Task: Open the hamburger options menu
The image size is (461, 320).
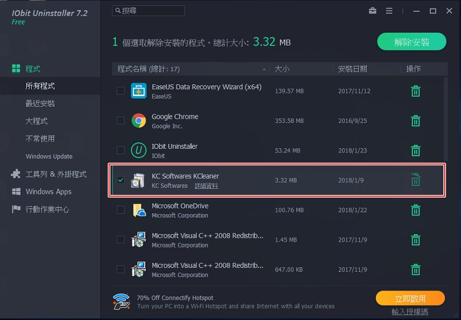Action: [x=389, y=11]
